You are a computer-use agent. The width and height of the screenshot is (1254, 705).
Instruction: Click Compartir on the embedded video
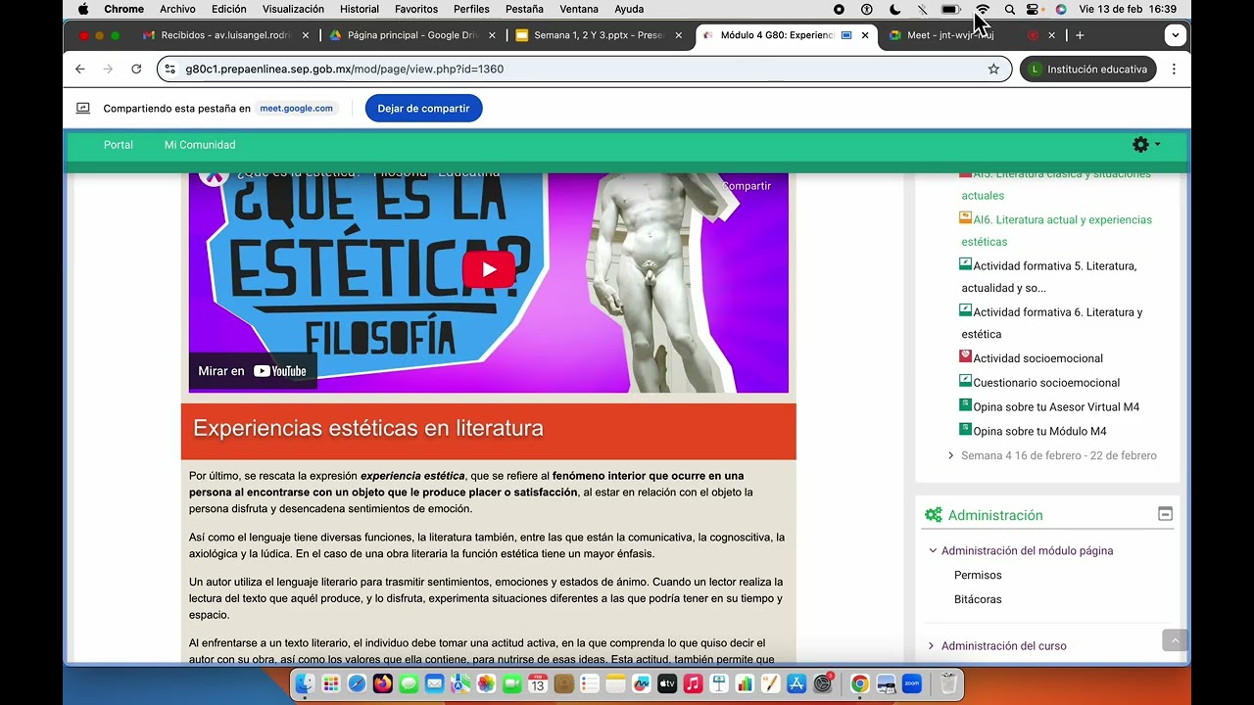[747, 186]
